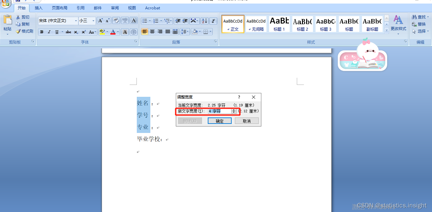Increase the new text width spinner
The height and width of the screenshot is (212, 432).
pyautogui.click(x=234, y=110)
